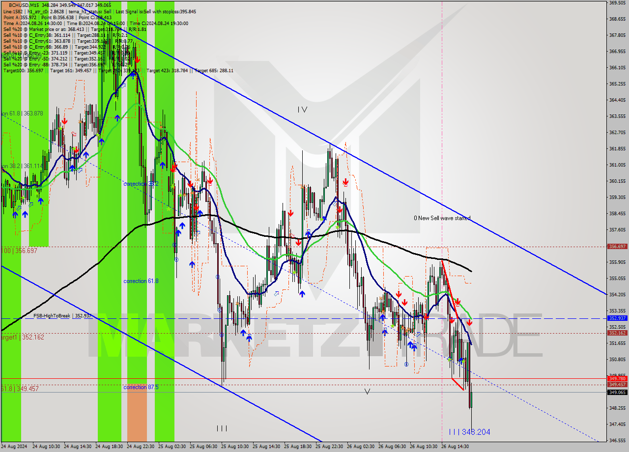Click the '0 New Sell wave started' label

click(x=442, y=218)
